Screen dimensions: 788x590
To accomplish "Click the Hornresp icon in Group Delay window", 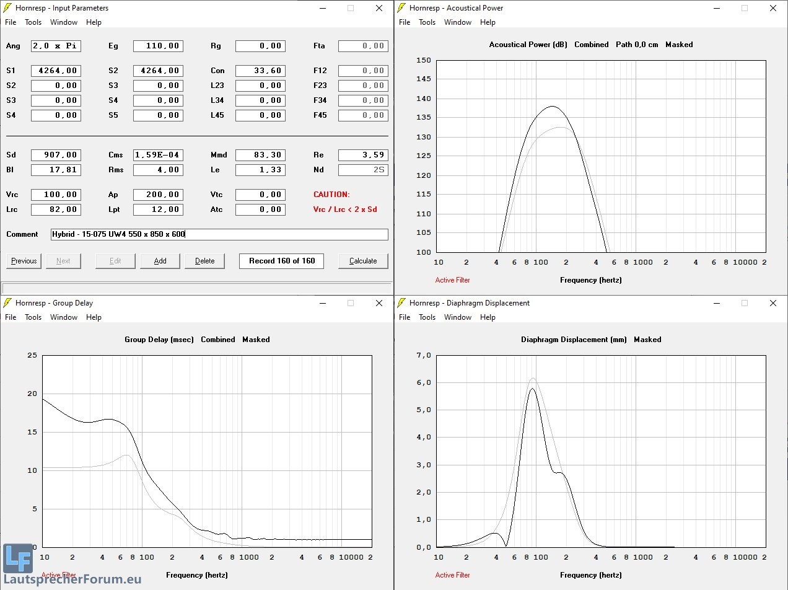I will point(7,303).
